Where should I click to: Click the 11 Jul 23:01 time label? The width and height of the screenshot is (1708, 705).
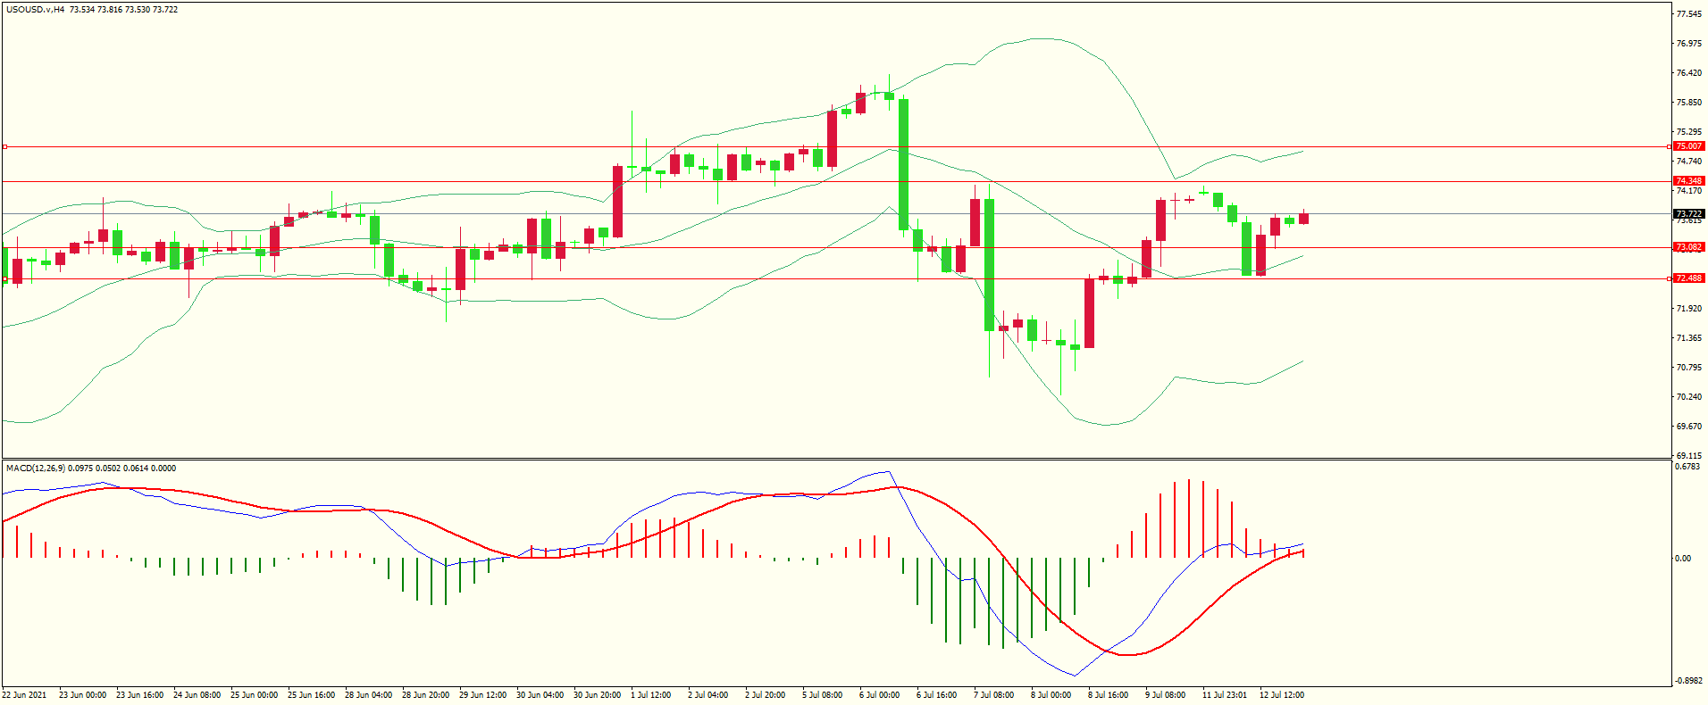[x=1225, y=695]
